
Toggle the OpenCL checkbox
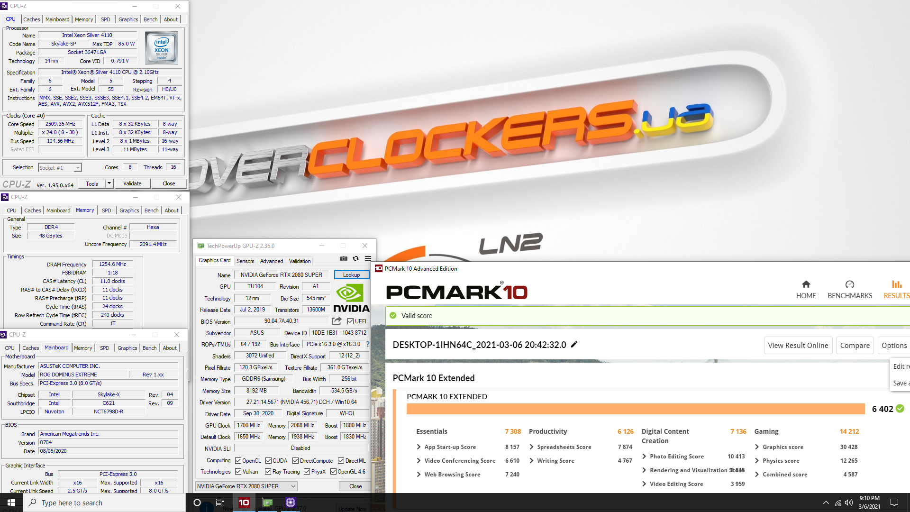pyautogui.click(x=238, y=460)
